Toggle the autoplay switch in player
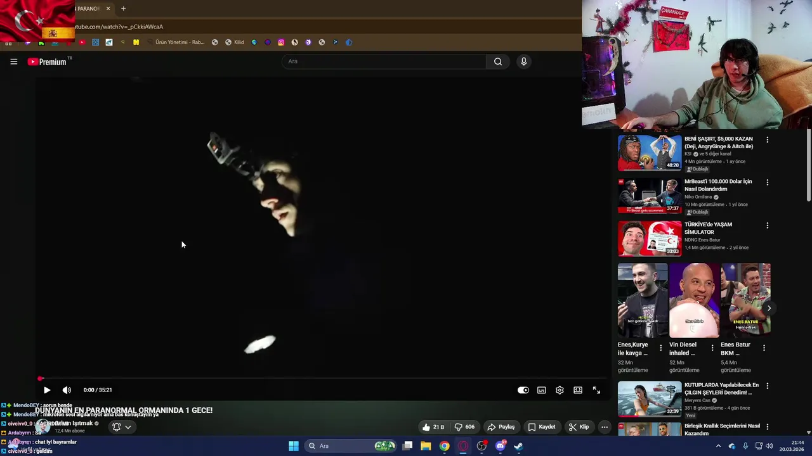This screenshot has height=456, width=812. point(523,390)
